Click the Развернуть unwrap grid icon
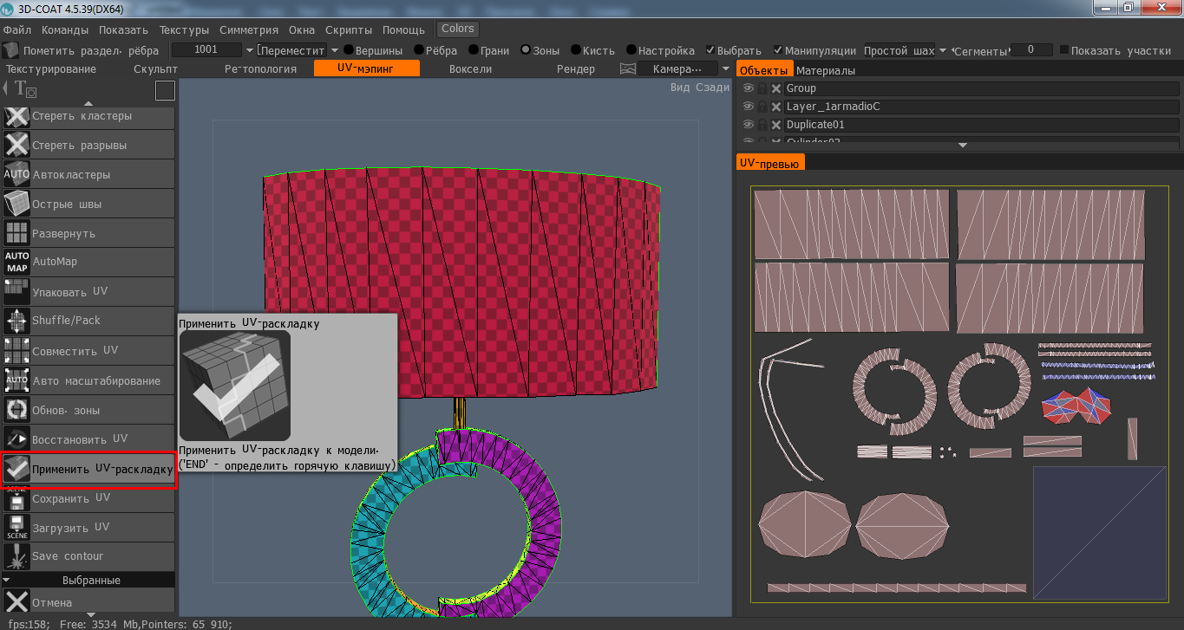1184x630 pixels. 17,233
